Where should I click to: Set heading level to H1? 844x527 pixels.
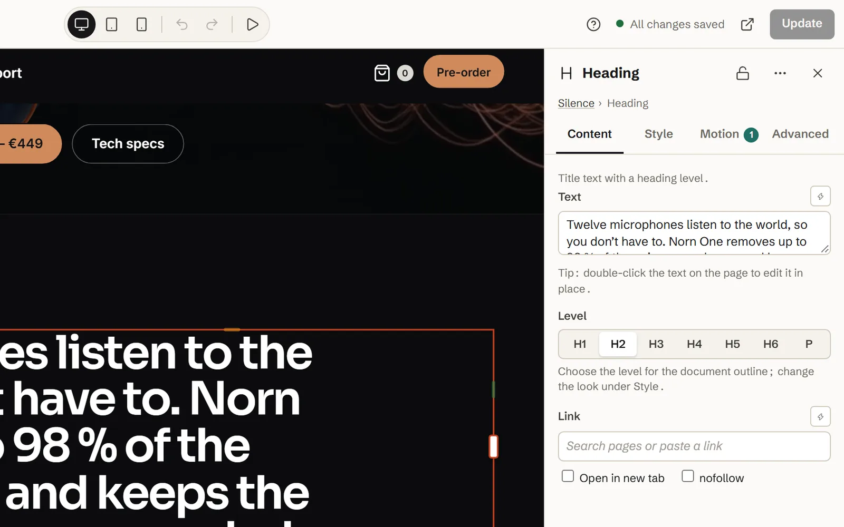580,344
